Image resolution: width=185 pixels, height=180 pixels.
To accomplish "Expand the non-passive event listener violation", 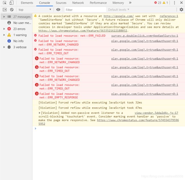I will point(40,113).
